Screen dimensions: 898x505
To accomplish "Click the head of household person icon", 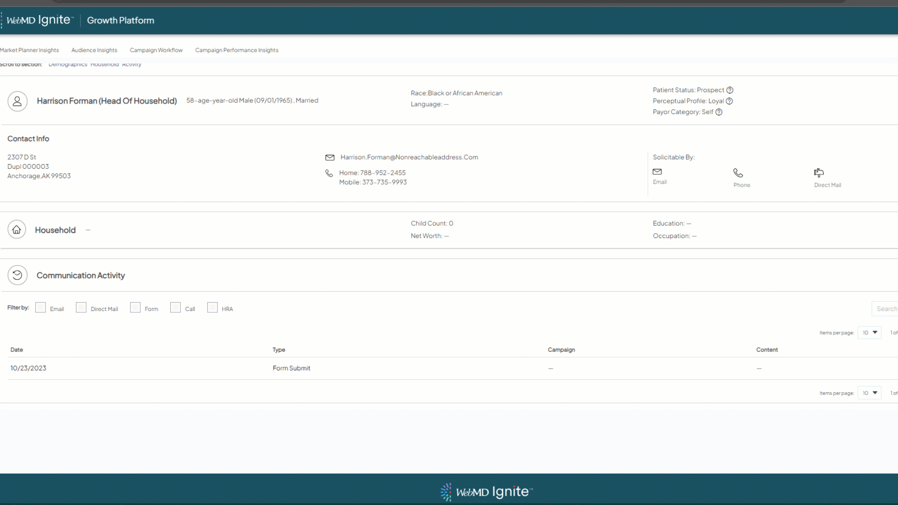I will tap(17, 101).
